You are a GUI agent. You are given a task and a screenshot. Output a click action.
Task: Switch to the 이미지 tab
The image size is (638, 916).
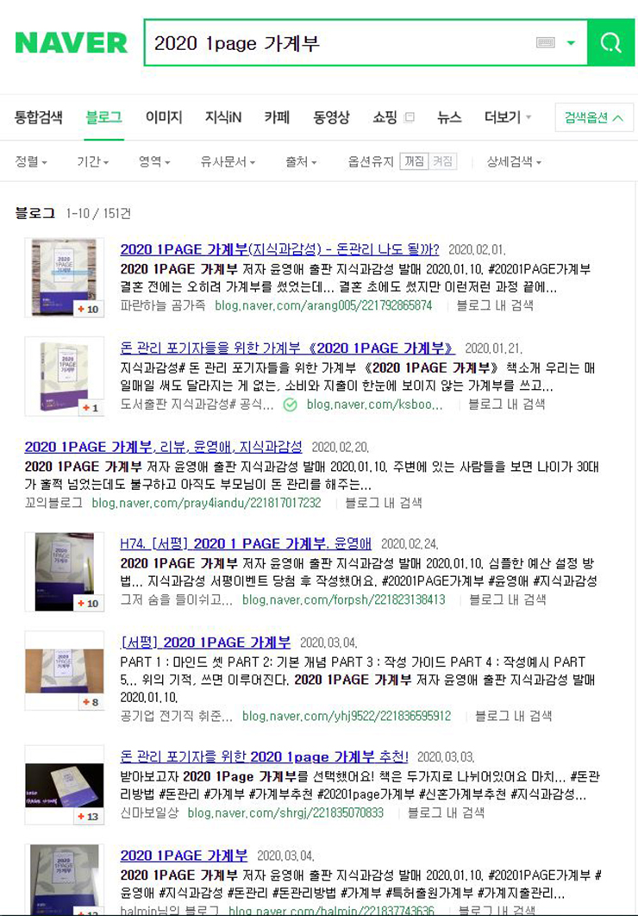click(164, 117)
